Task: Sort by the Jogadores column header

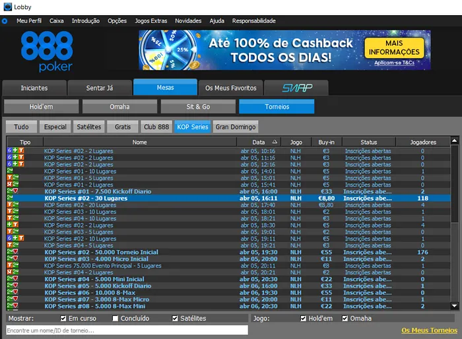Action: 423,142
